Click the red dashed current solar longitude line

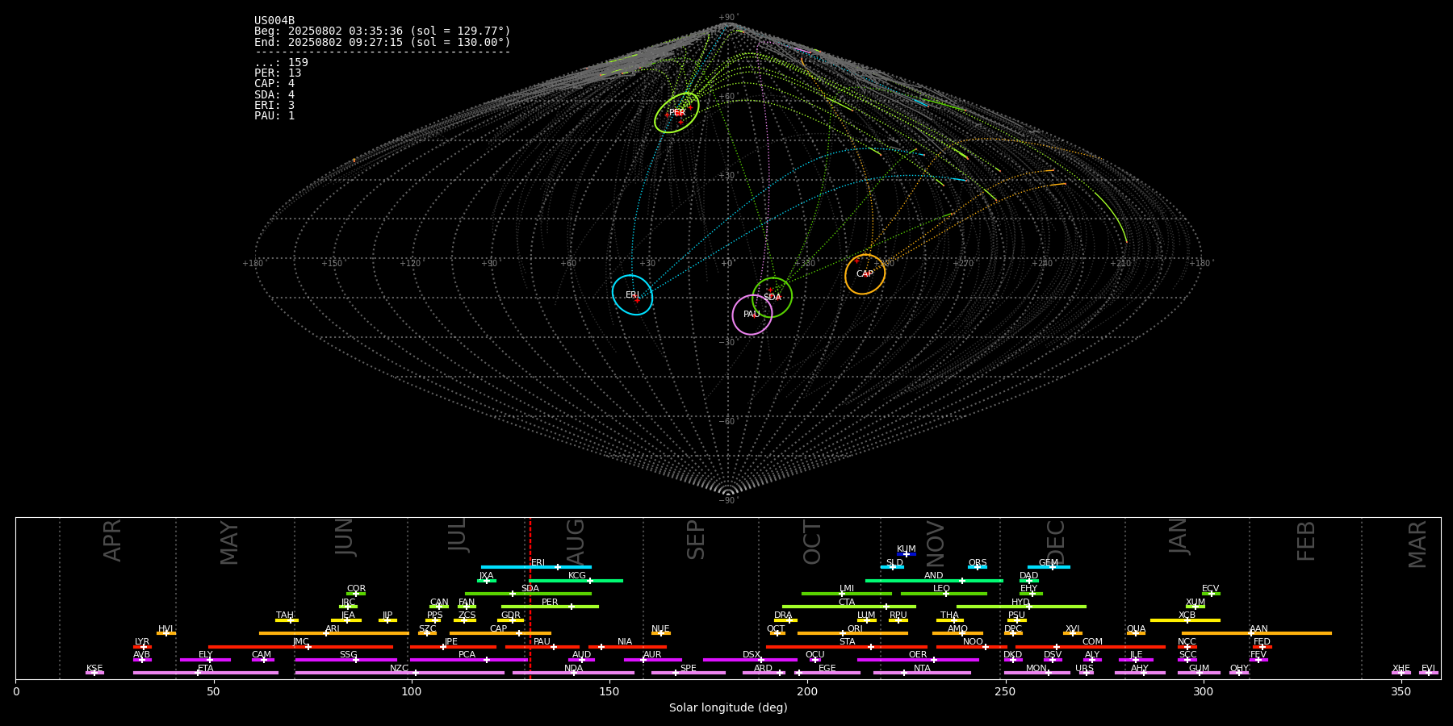tap(530, 598)
